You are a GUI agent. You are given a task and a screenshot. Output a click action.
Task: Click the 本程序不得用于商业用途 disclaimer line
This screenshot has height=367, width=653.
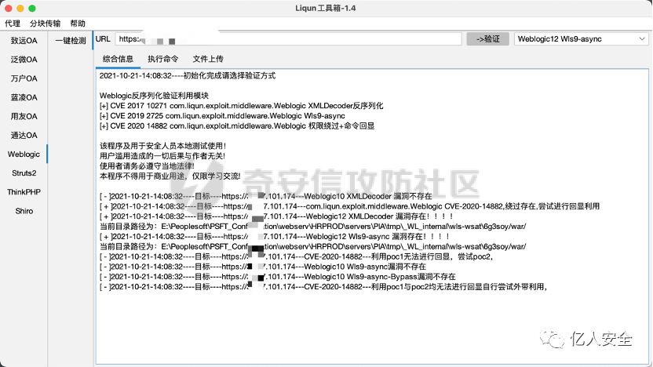click(170, 176)
